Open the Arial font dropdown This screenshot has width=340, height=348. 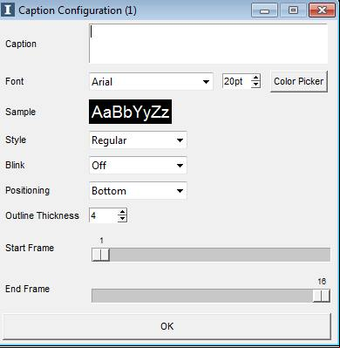[151, 81]
